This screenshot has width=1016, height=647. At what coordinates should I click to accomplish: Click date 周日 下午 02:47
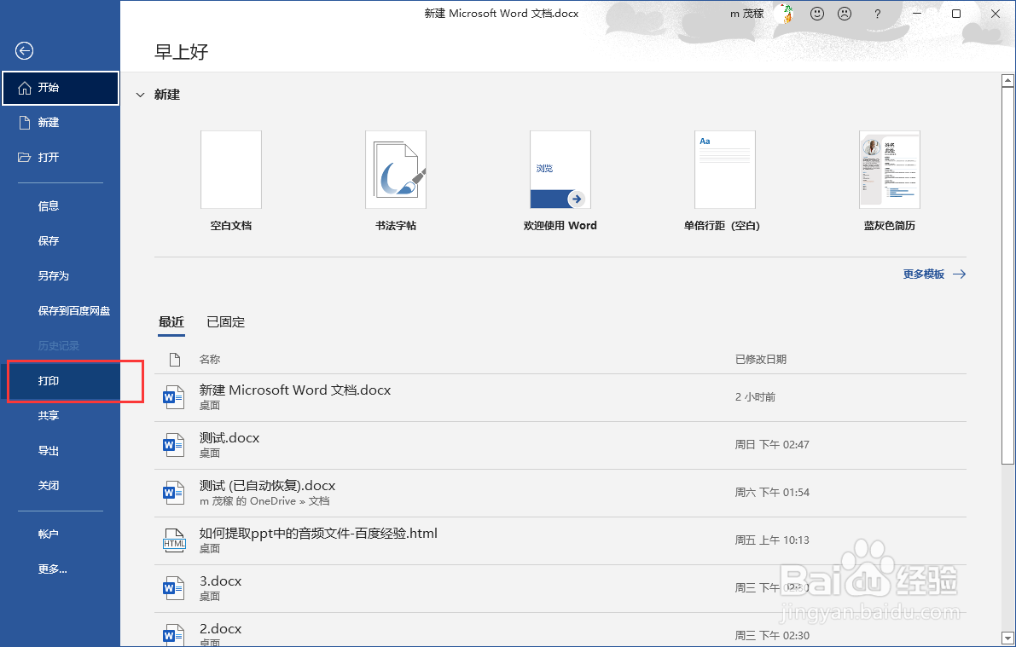(x=772, y=445)
